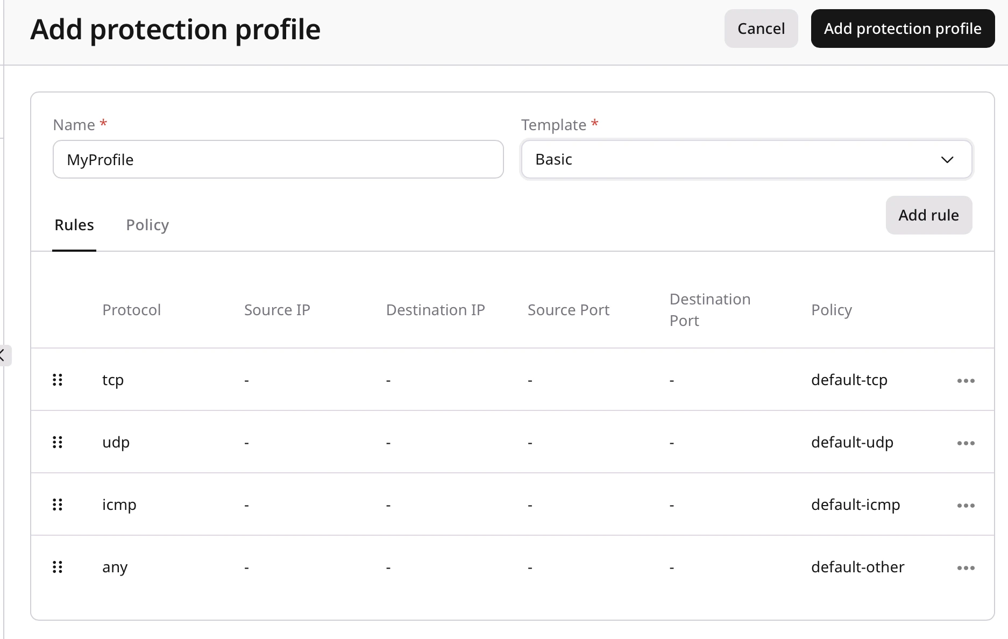Open the actions menu for the default-icmp rule
This screenshot has height=639, width=1008.
[966, 505]
